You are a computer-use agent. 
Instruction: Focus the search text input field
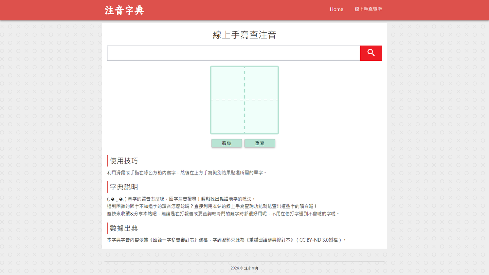point(234,53)
